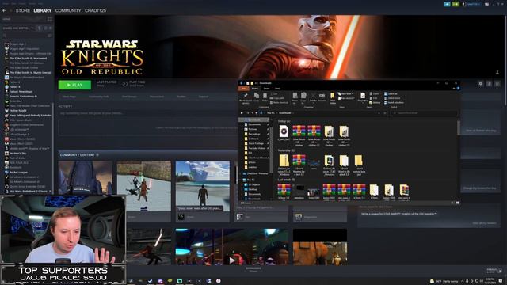Open Games and Software filter dropdown
Viewport: 507px width, 285px height.
click(x=17, y=28)
